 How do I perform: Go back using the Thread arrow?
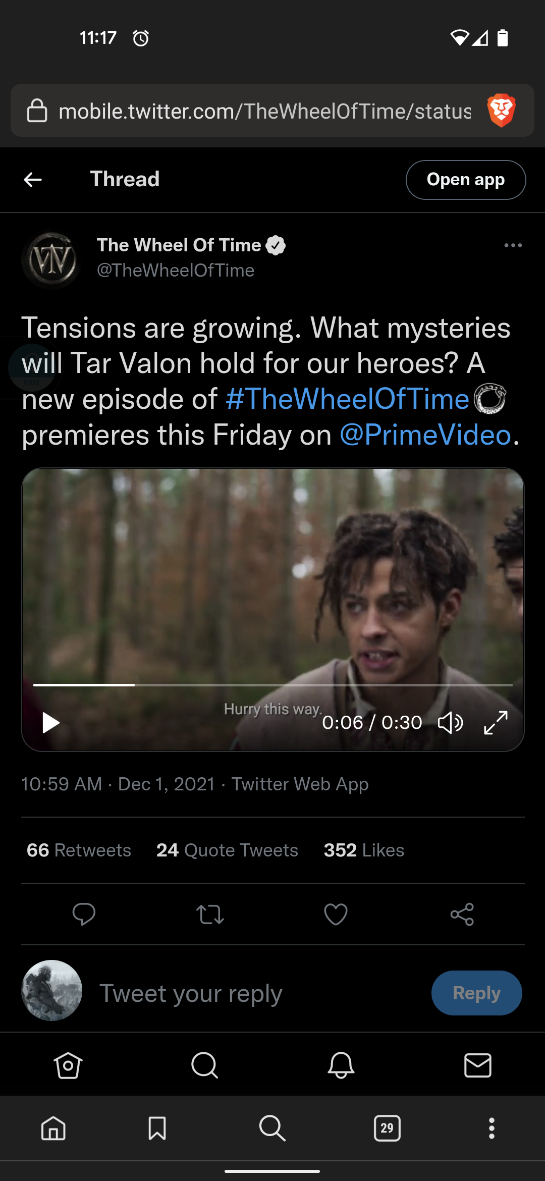[33, 180]
